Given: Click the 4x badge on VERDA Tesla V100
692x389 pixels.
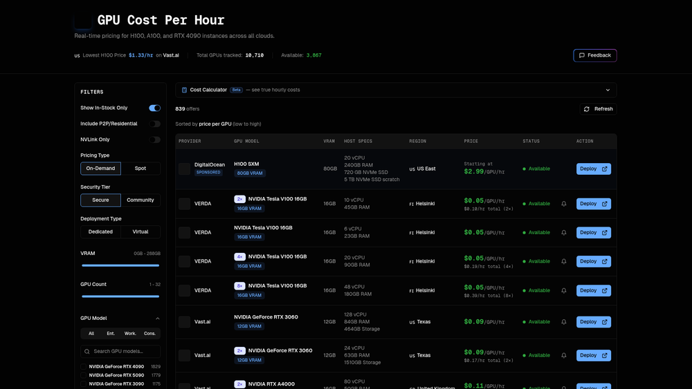Looking at the screenshot, I should point(239,257).
